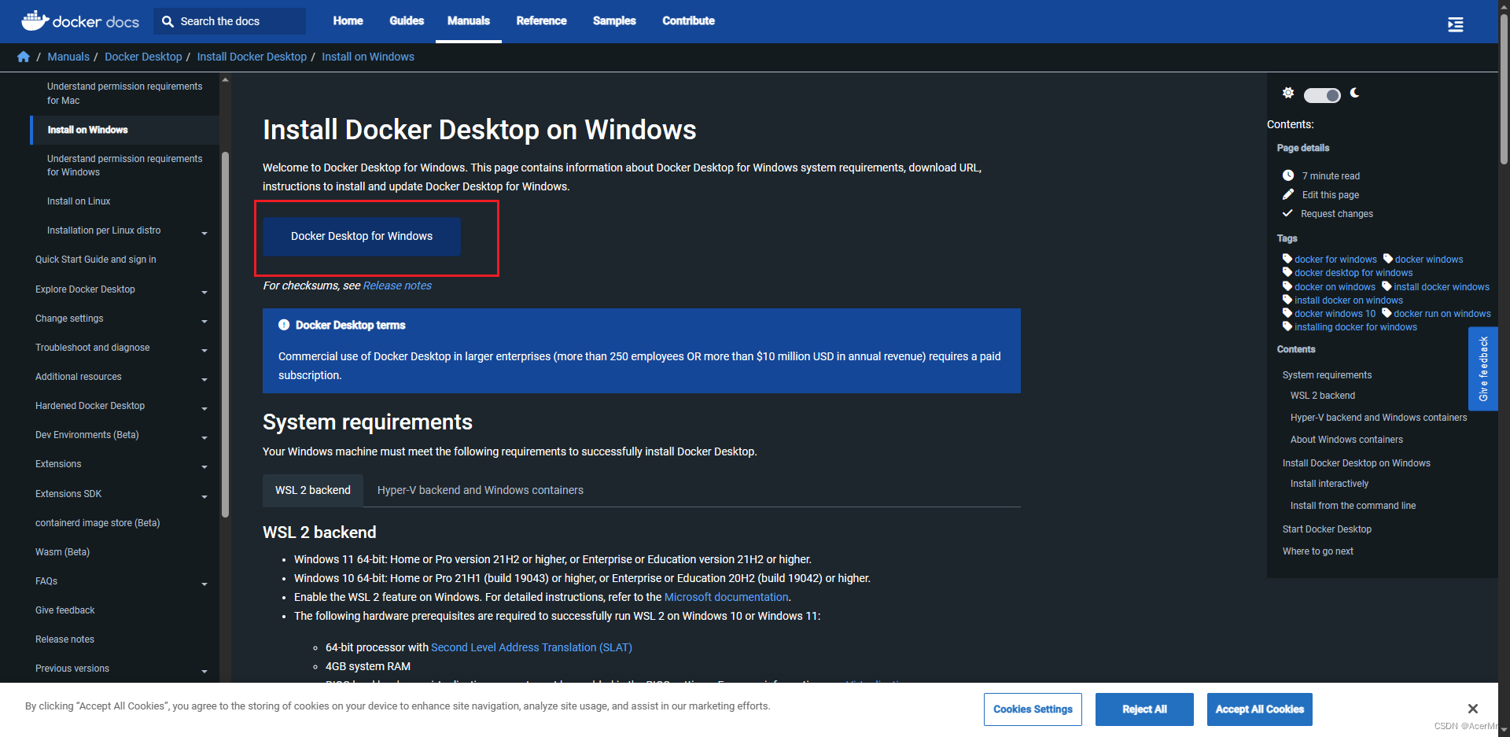Click the Accept All Cookies button

coord(1260,709)
